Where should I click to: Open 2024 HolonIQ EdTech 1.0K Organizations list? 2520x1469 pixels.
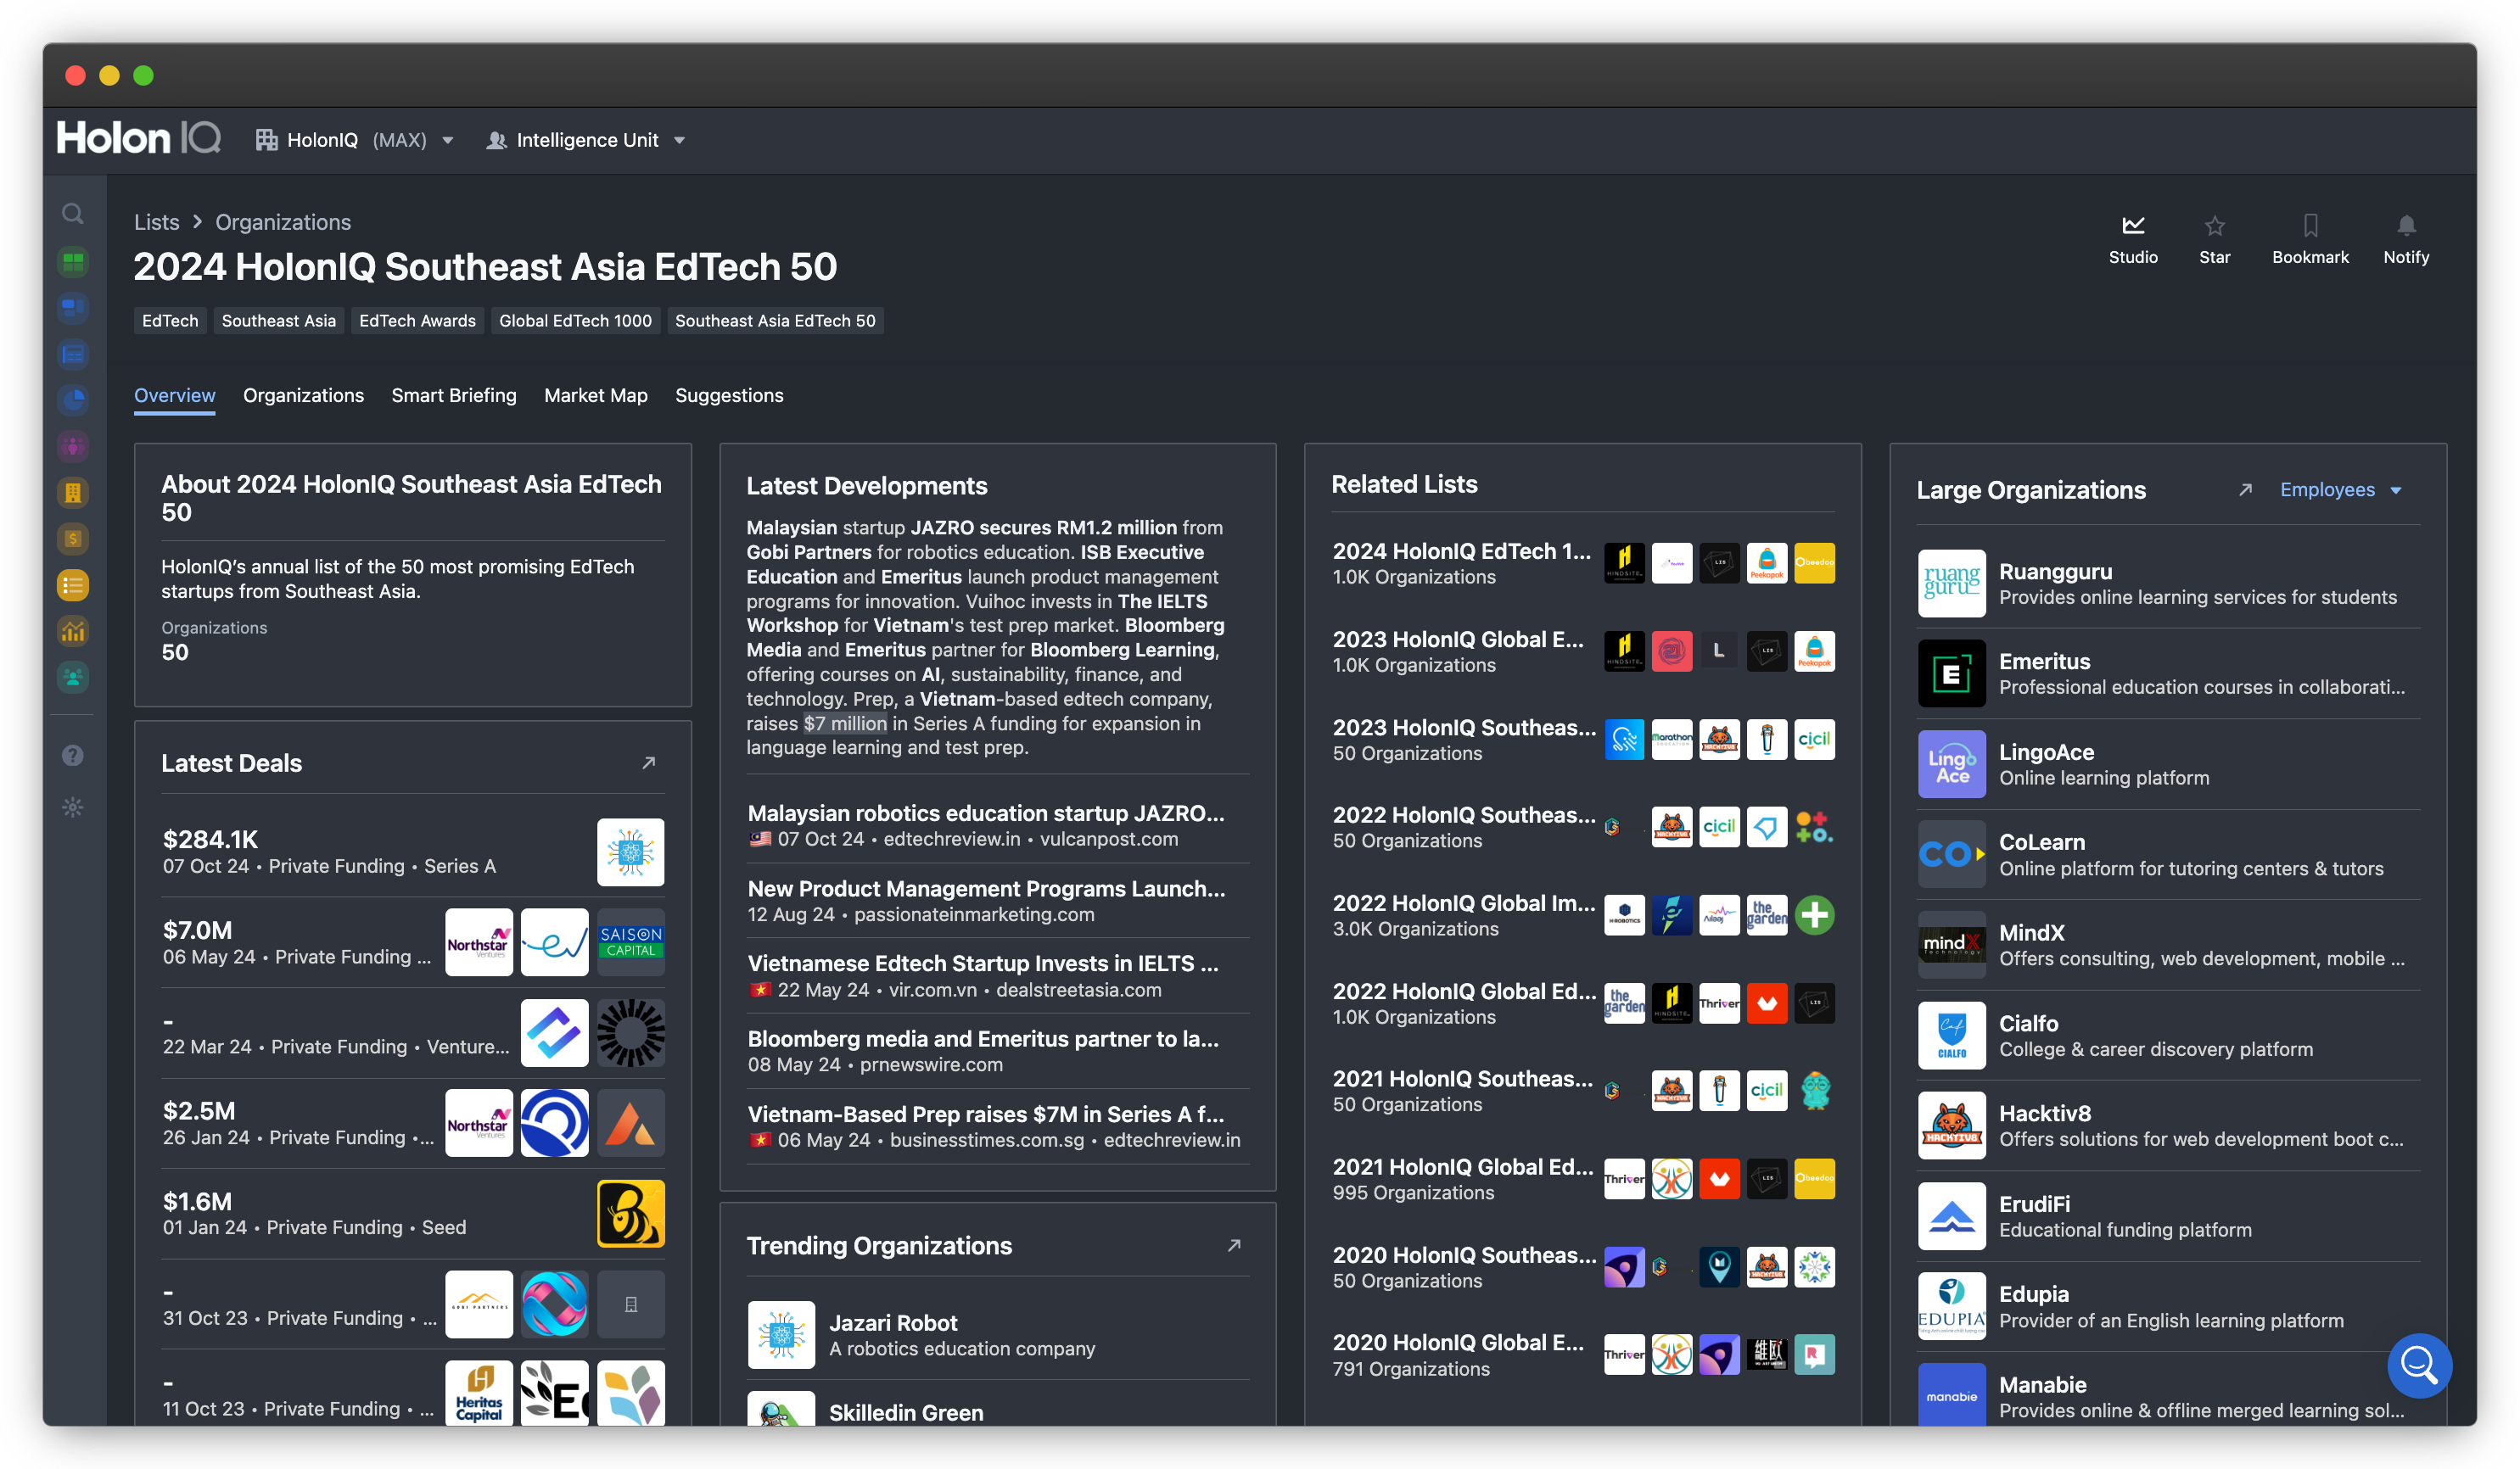point(1582,564)
